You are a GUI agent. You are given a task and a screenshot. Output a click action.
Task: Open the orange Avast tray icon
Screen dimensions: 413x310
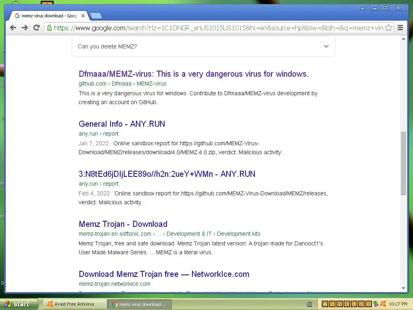click(x=383, y=304)
